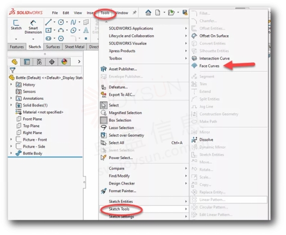This screenshot has width=286, height=235.
Task: Choose Dissolve from Sketch Tools submenu
Action: (206, 140)
